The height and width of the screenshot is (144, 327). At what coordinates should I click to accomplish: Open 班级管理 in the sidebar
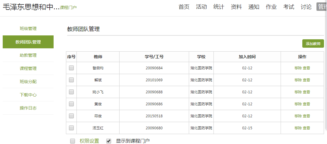click(28, 29)
